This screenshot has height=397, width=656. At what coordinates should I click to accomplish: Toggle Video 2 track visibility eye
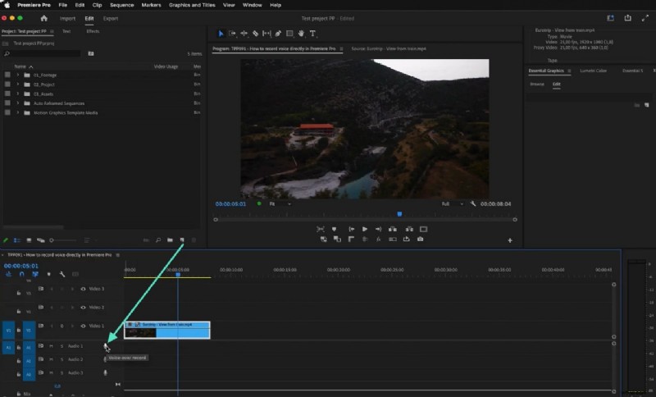[x=83, y=308]
